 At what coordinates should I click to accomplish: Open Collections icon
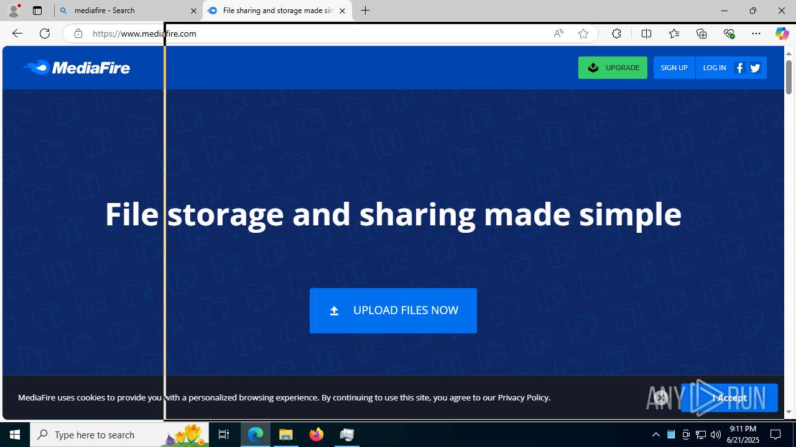pyautogui.click(x=701, y=34)
